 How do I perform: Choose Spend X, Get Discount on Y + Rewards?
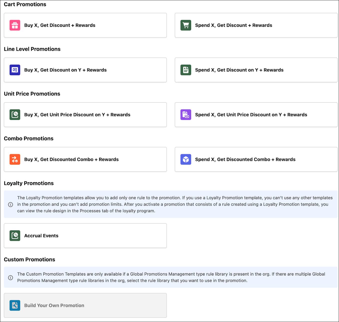coord(239,70)
